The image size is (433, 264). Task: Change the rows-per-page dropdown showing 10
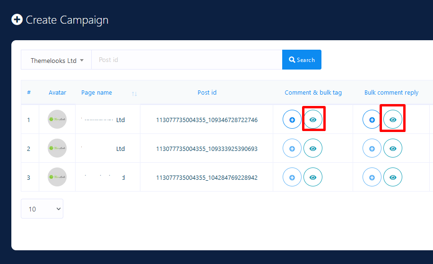pyautogui.click(x=42, y=209)
